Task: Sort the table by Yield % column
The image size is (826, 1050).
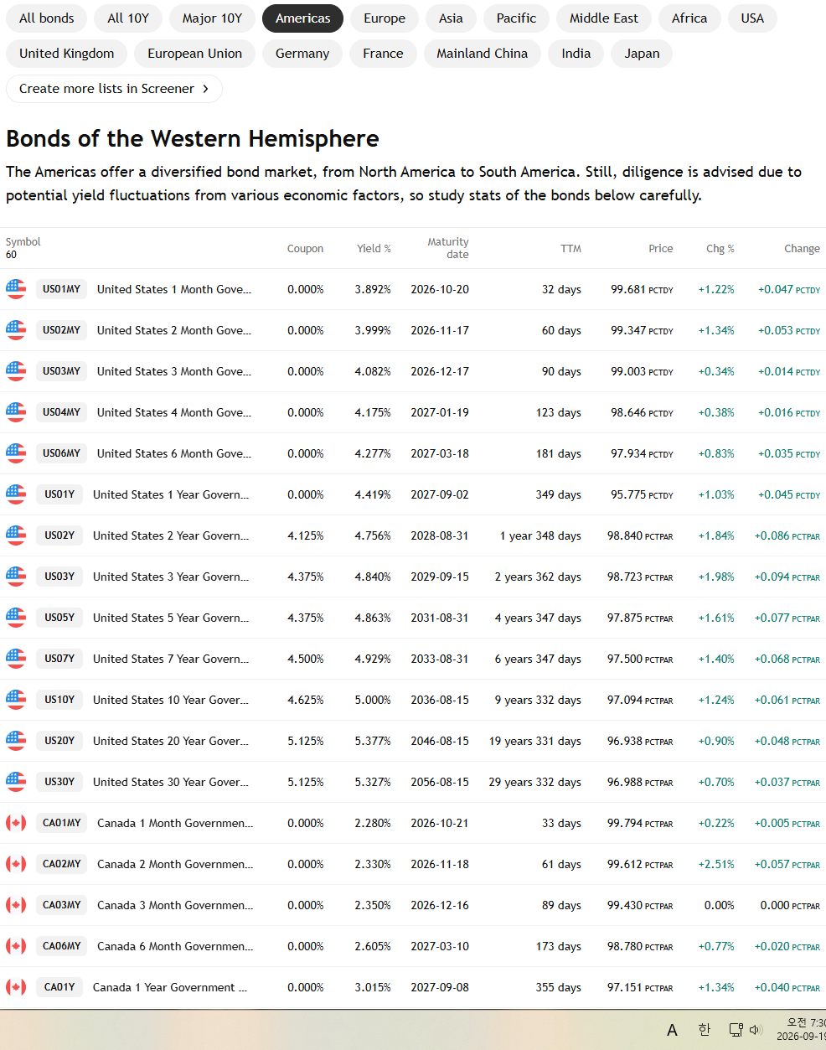Action: click(x=374, y=249)
